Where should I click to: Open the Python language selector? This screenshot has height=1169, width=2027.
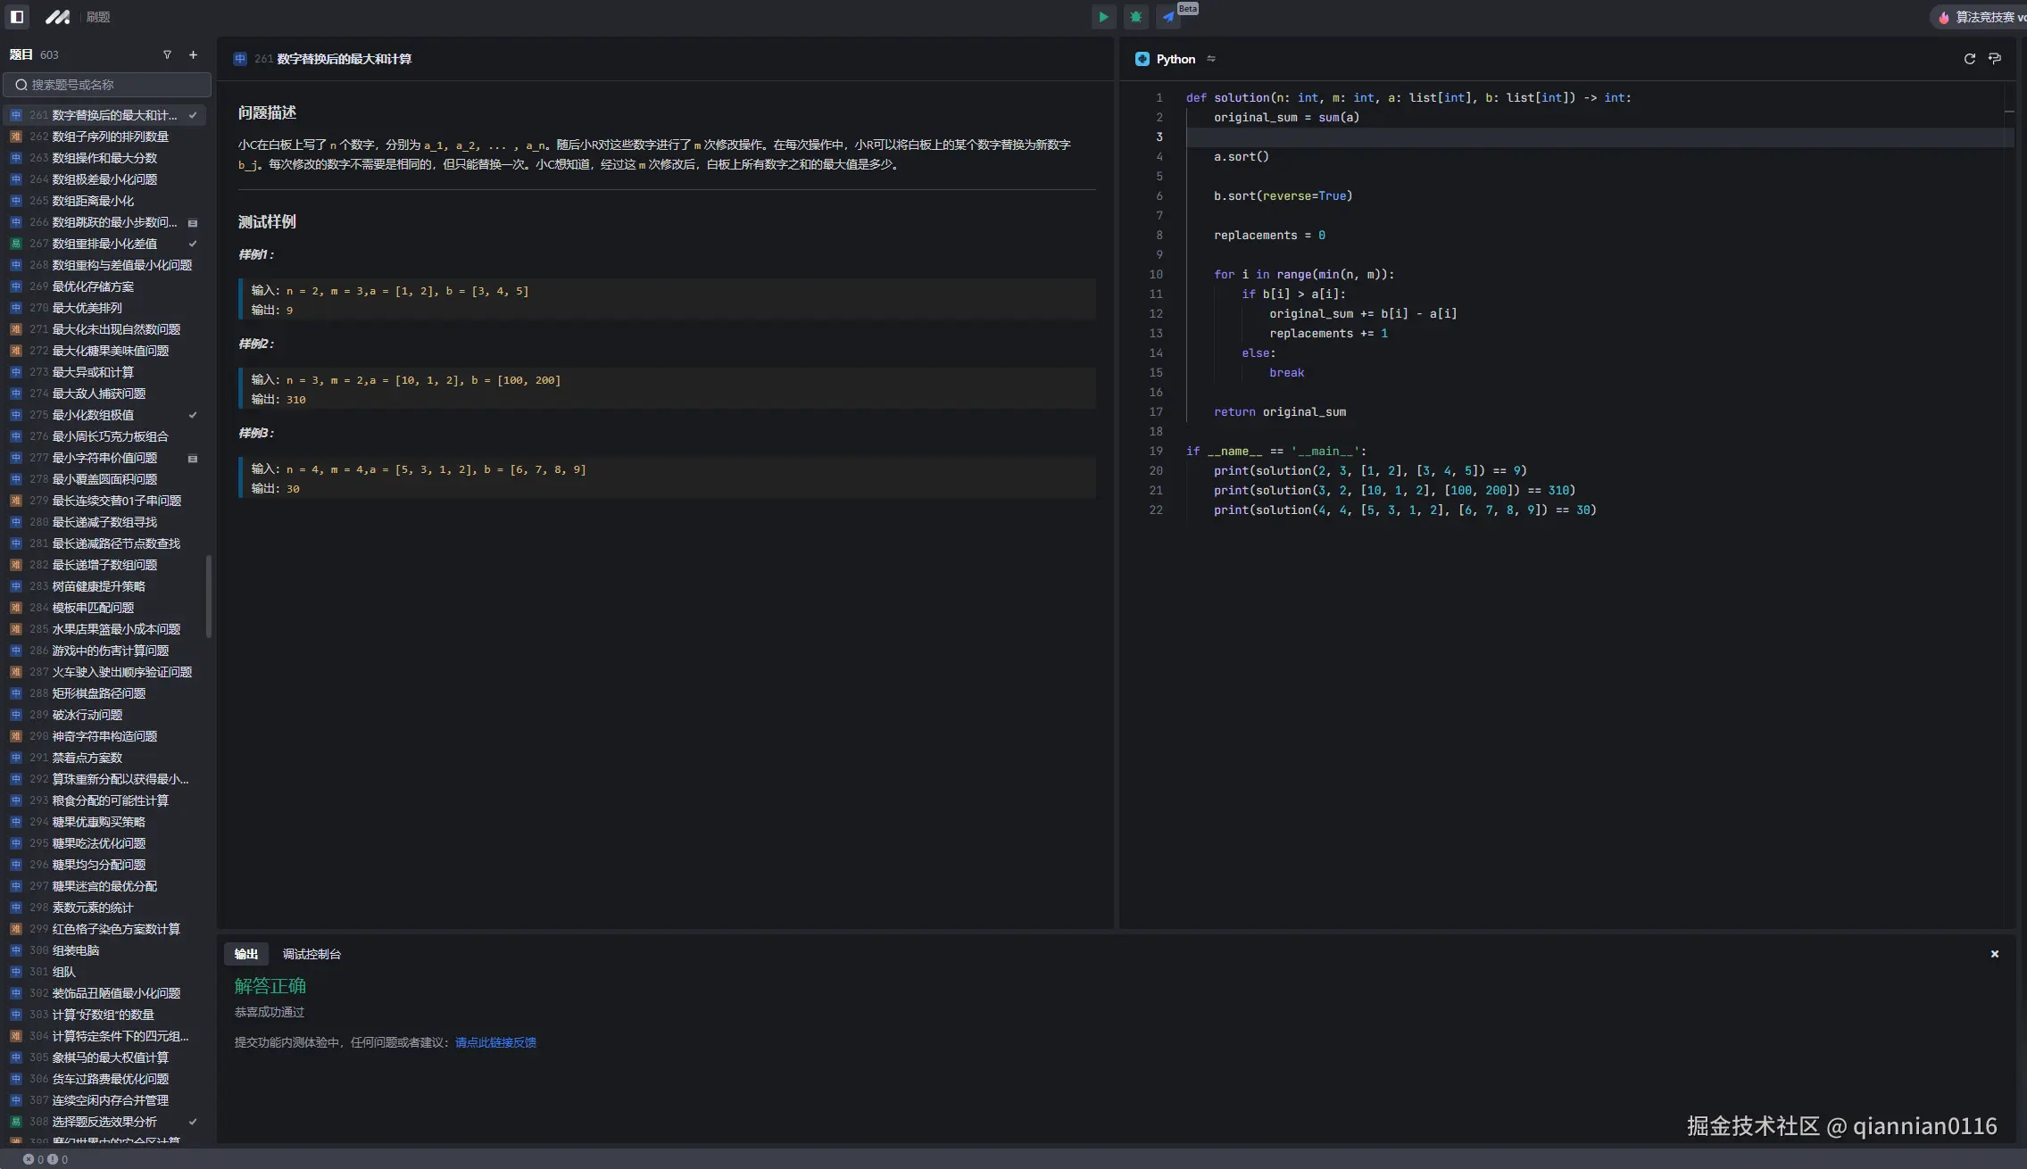click(1175, 59)
